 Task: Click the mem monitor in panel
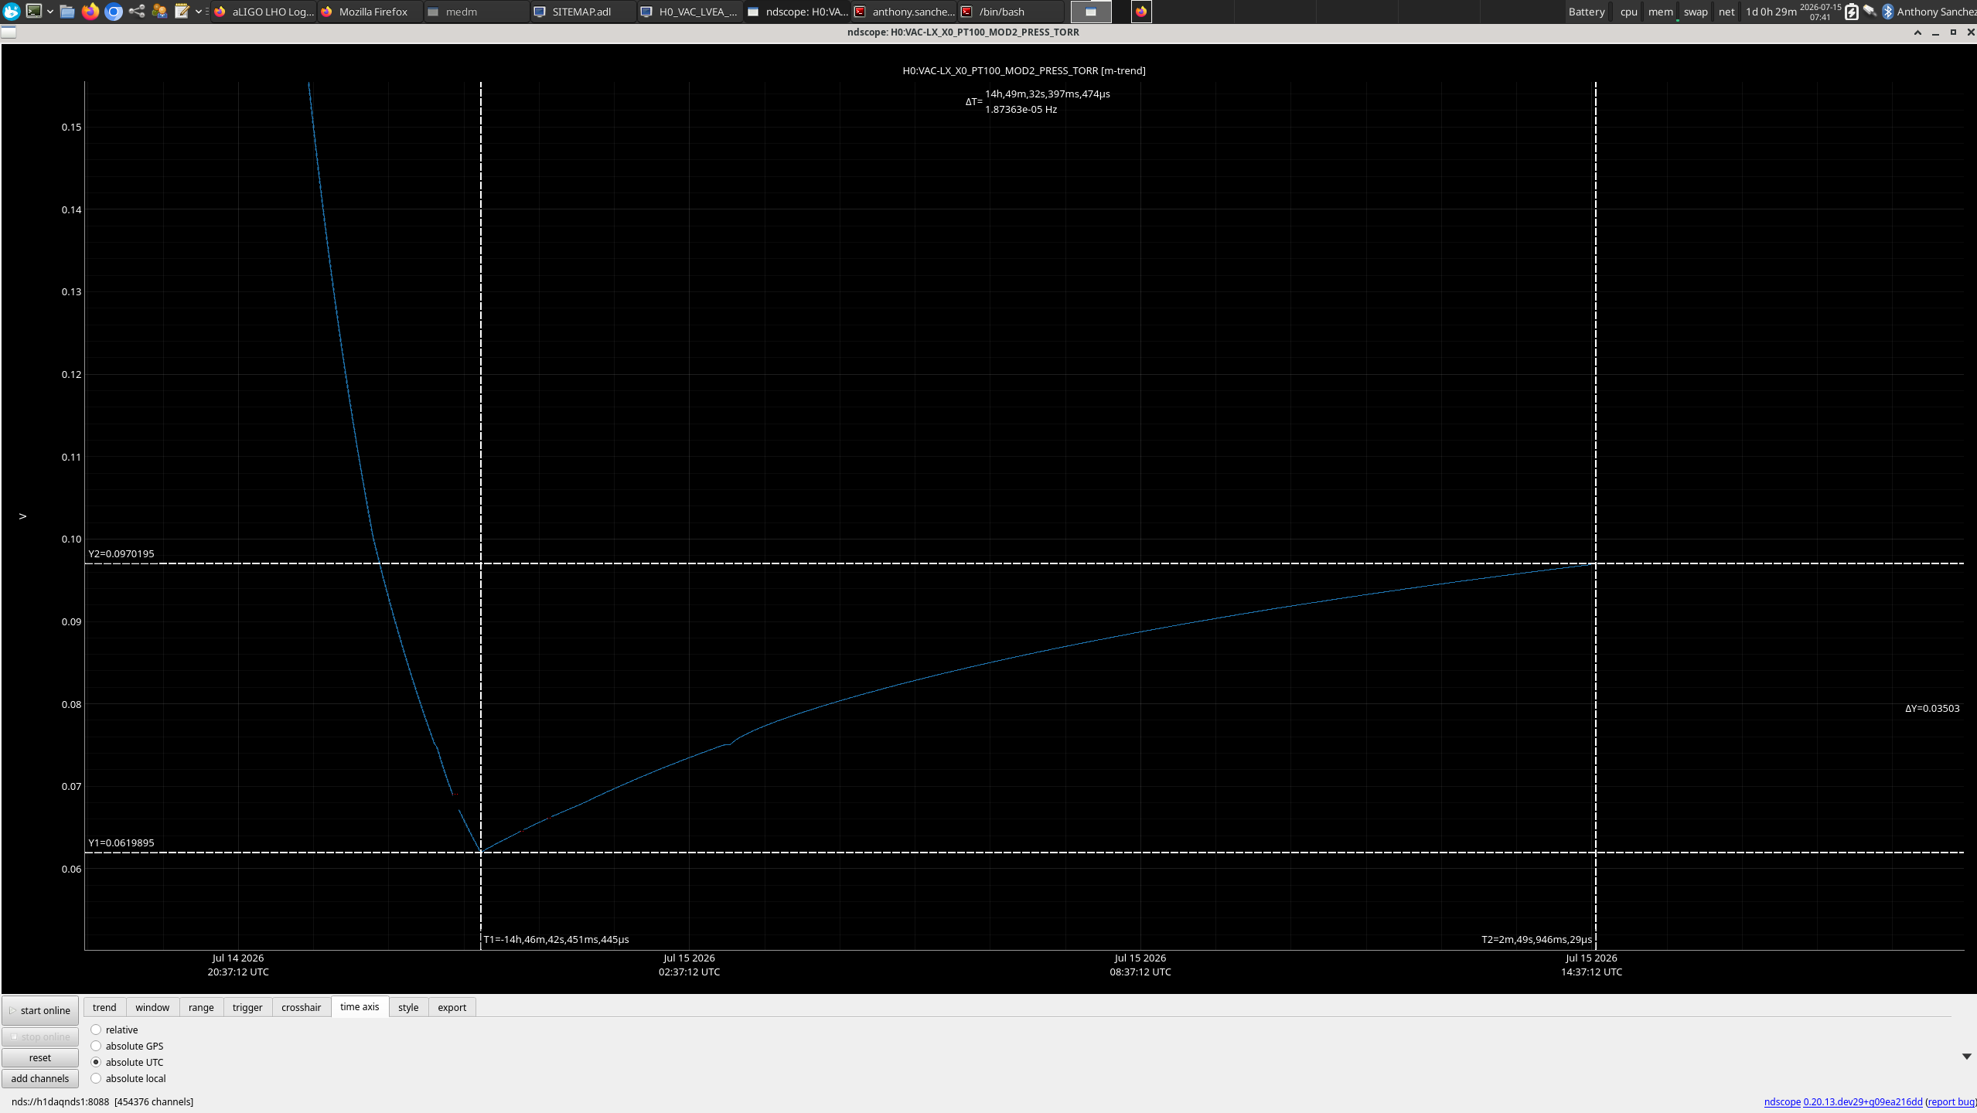(x=1660, y=12)
